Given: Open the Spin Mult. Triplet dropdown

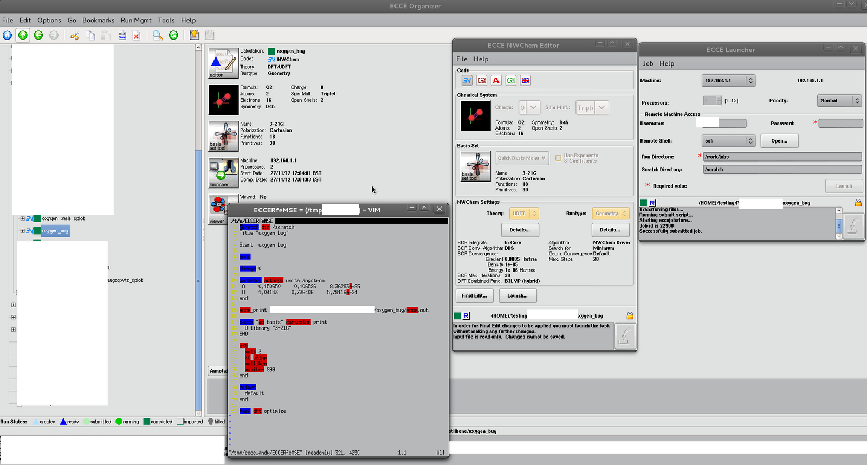Looking at the screenshot, I should point(592,107).
